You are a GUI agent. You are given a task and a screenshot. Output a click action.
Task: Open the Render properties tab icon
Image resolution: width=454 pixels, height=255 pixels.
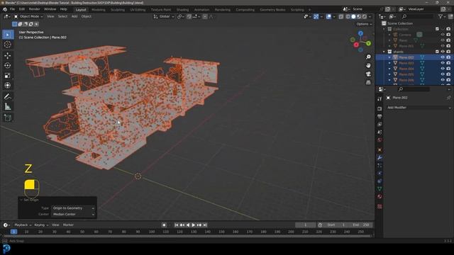[380, 108]
